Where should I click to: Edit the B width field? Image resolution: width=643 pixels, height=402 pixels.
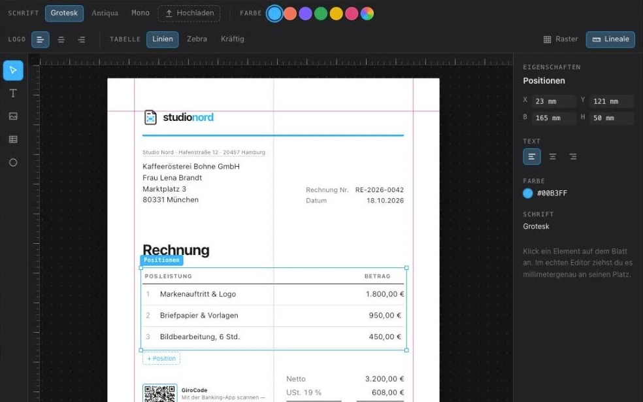point(554,118)
